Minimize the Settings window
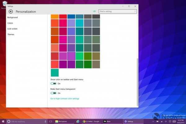This screenshot has height=124, width=186. point(123,6)
